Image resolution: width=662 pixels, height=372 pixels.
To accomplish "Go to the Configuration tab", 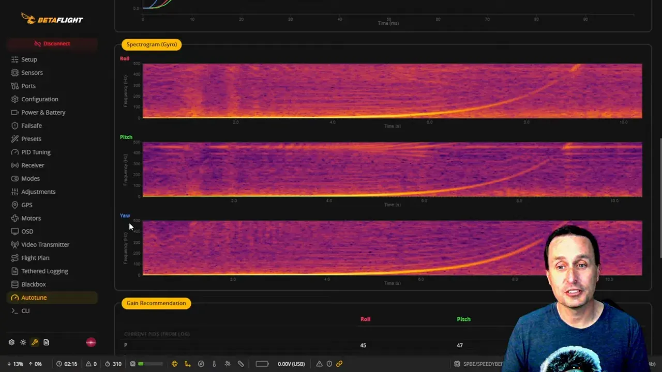I will (x=52, y=99).
